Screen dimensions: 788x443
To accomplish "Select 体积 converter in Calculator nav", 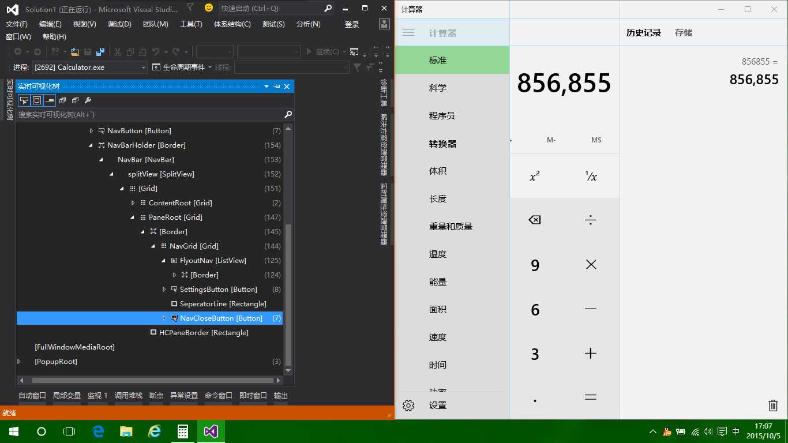I will tap(452, 171).
